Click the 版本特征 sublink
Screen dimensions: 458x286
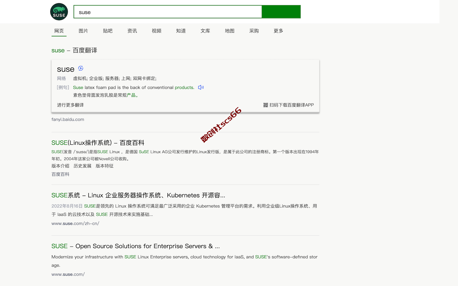pyautogui.click(x=104, y=166)
